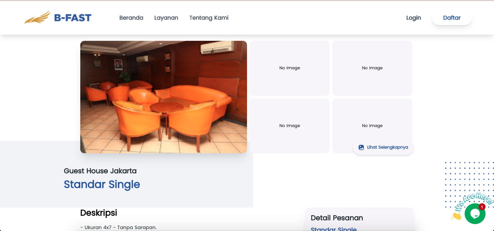Viewport: 494px width, 231px height.
Task: Select Tentang Kami in the navigation
Action: [209, 18]
